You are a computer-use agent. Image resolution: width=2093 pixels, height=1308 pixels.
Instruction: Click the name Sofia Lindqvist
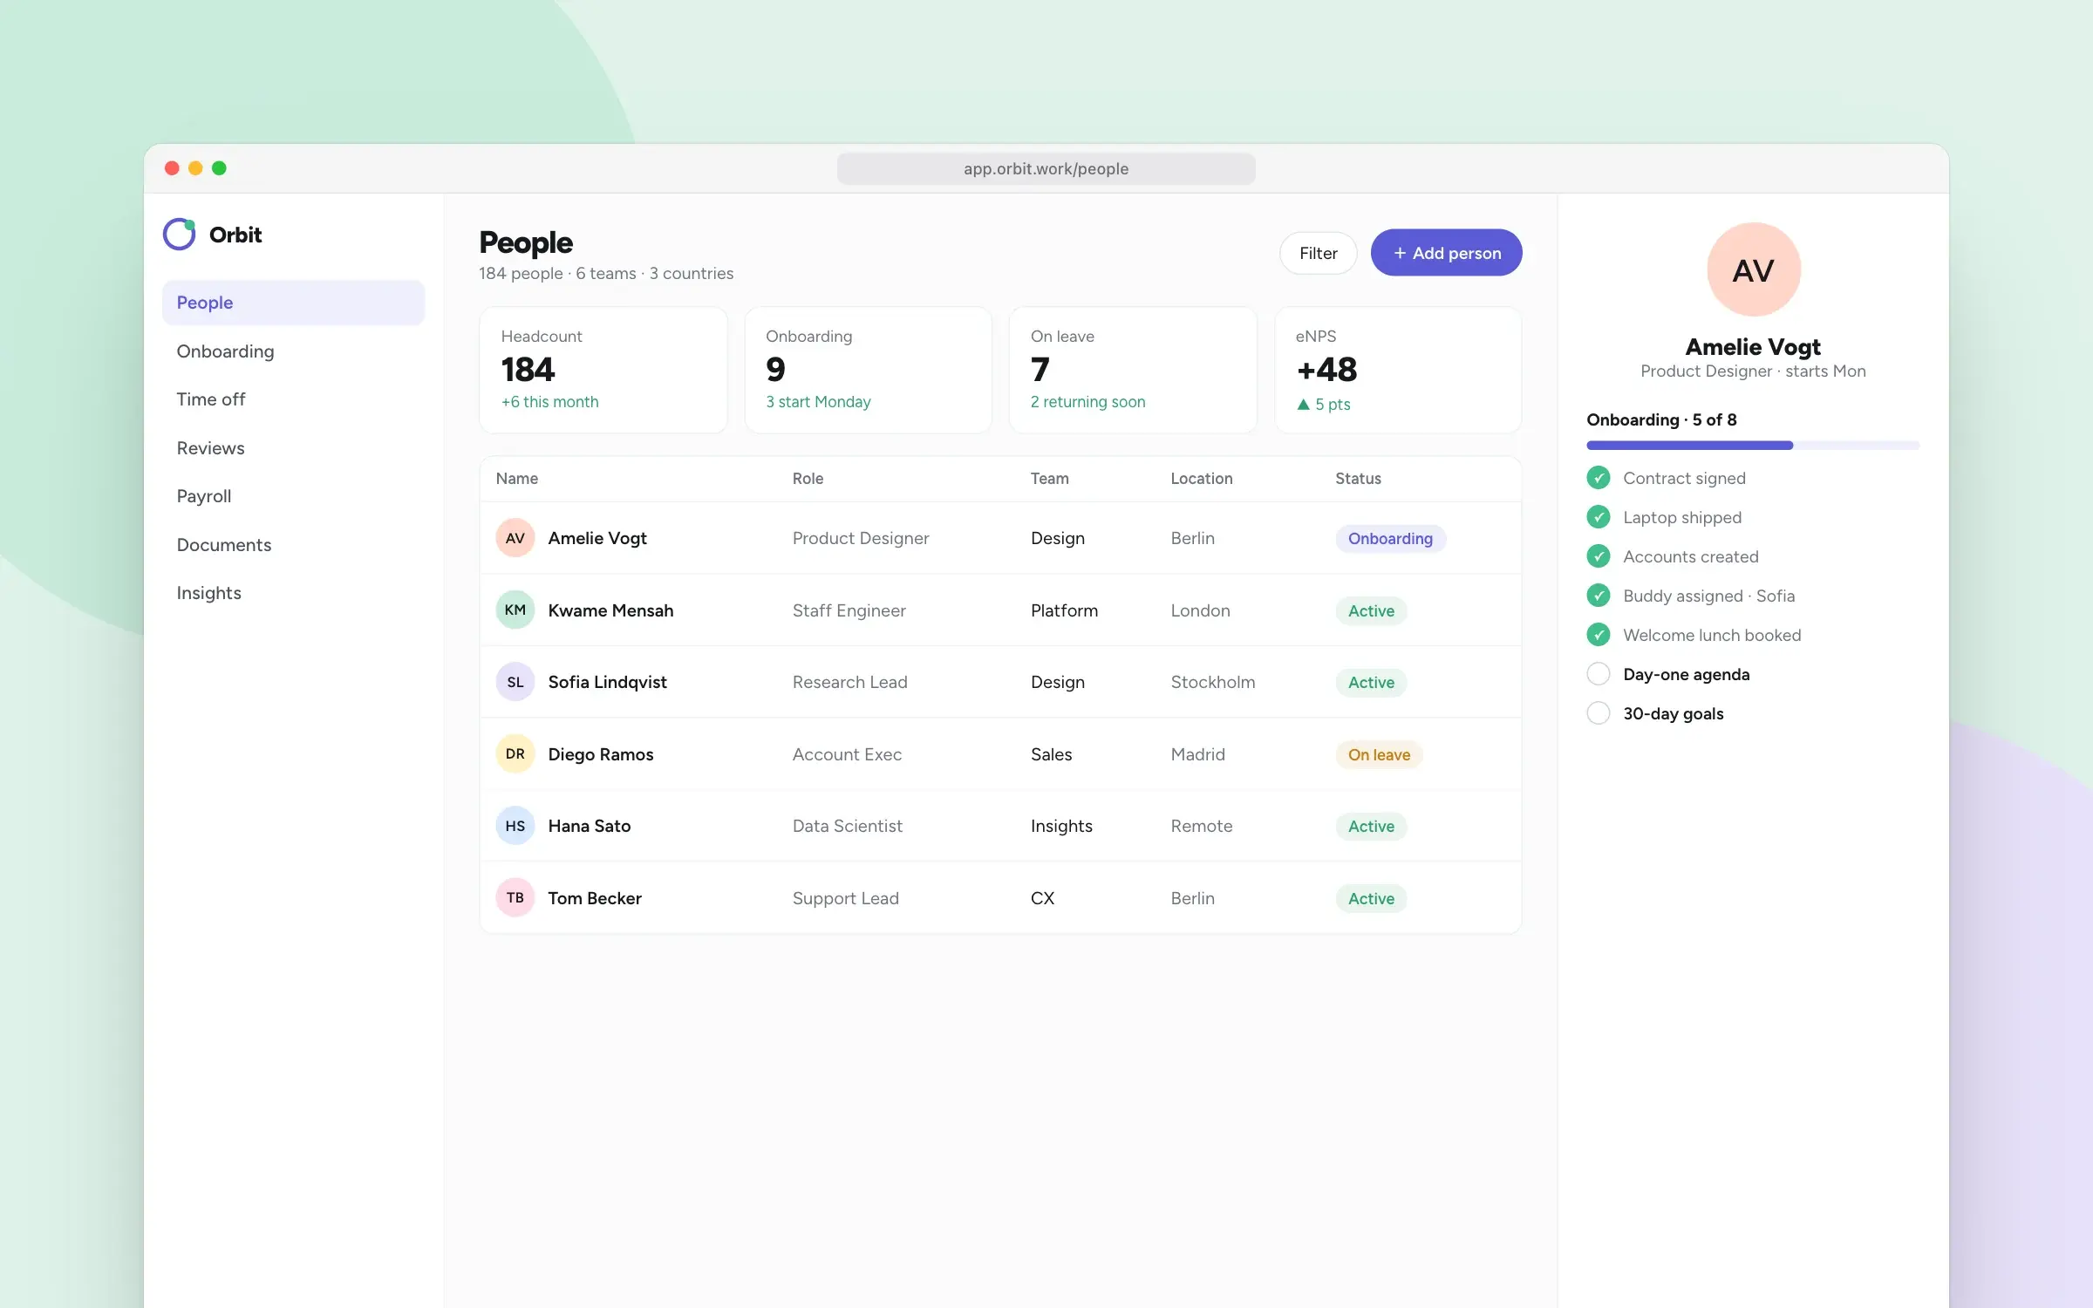(x=607, y=682)
